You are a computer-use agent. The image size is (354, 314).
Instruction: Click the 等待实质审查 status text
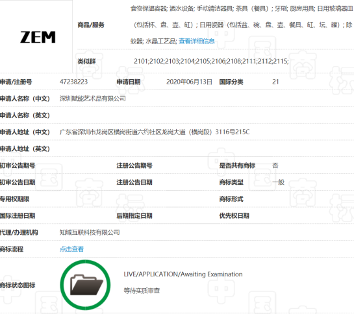[x=142, y=291]
